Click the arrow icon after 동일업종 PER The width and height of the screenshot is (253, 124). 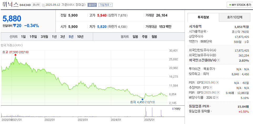click(x=210, y=106)
